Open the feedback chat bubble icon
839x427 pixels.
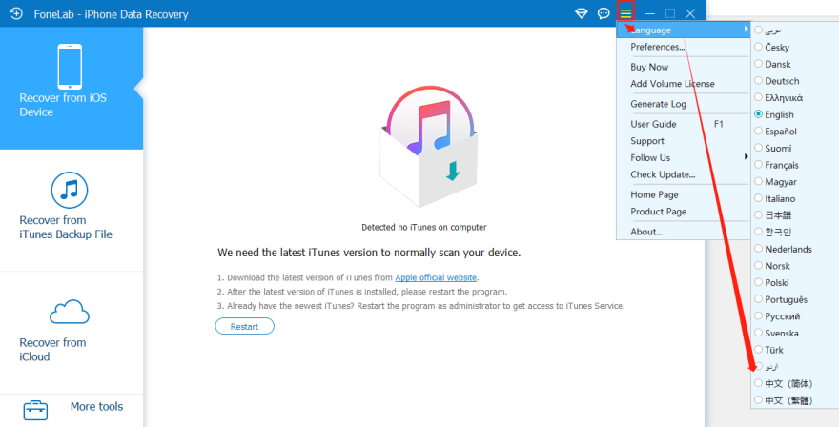(x=604, y=13)
